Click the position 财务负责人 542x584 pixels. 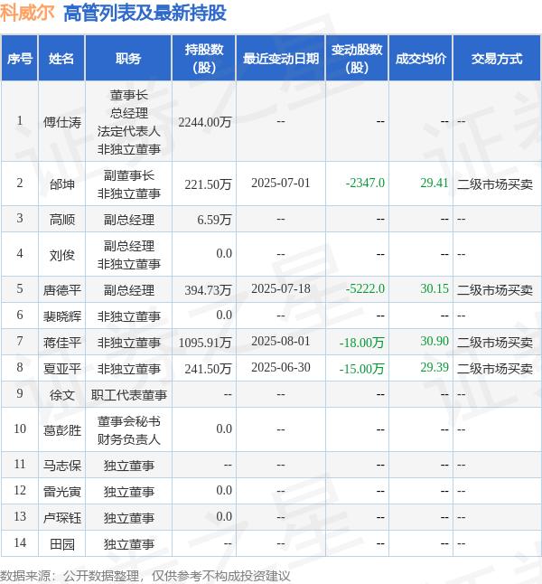[129, 439]
